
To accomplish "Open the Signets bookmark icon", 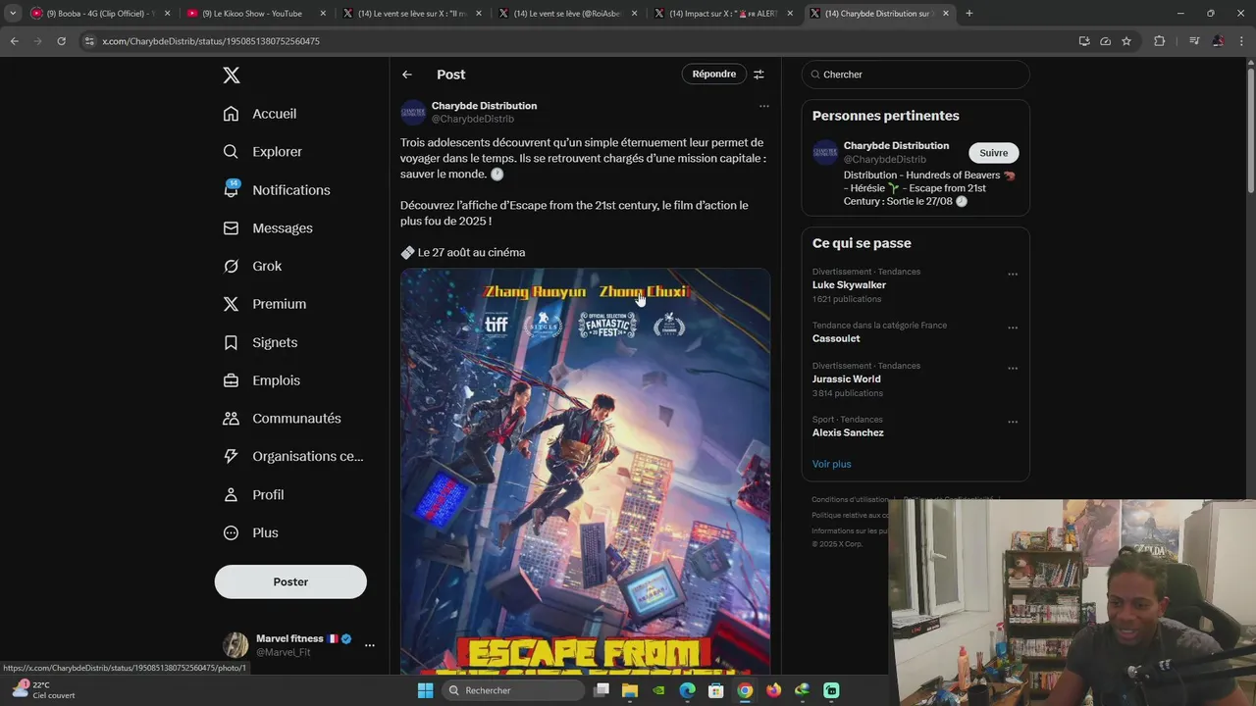I will pos(231,342).
